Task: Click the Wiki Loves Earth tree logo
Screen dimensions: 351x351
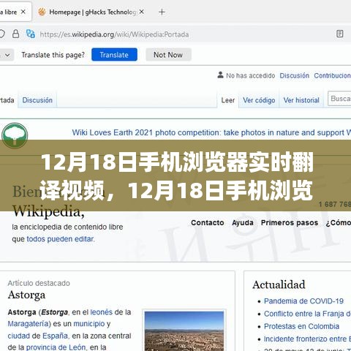Action: click(15, 135)
